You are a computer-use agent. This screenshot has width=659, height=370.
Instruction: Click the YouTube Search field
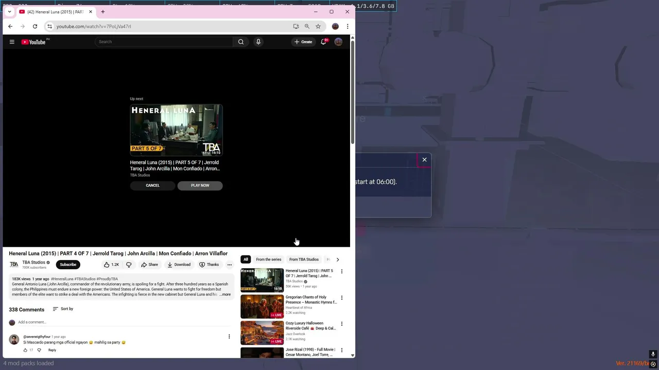coord(164,42)
